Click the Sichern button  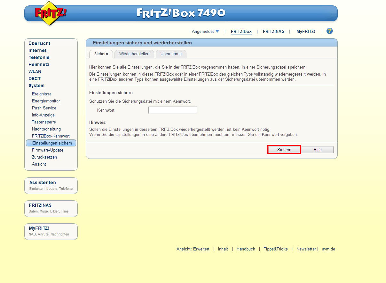pyautogui.click(x=284, y=150)
